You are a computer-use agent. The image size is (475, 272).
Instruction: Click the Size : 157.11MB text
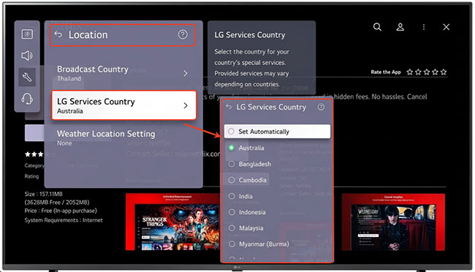pos(43,194)
